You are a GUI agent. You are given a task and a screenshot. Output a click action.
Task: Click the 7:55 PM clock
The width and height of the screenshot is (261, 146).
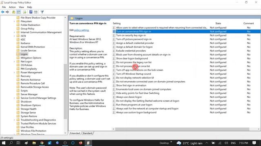pos(243,143)
